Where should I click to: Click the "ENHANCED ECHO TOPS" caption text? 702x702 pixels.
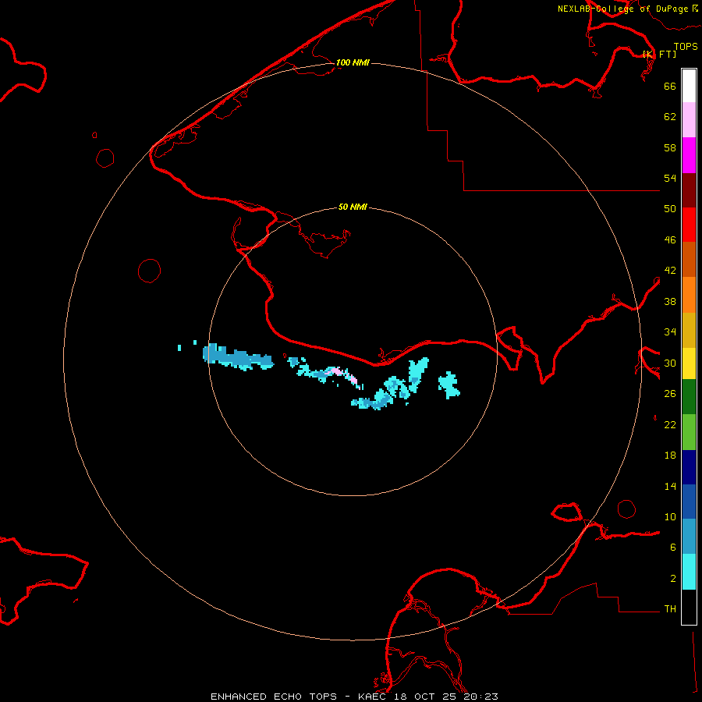coord(274,697)
